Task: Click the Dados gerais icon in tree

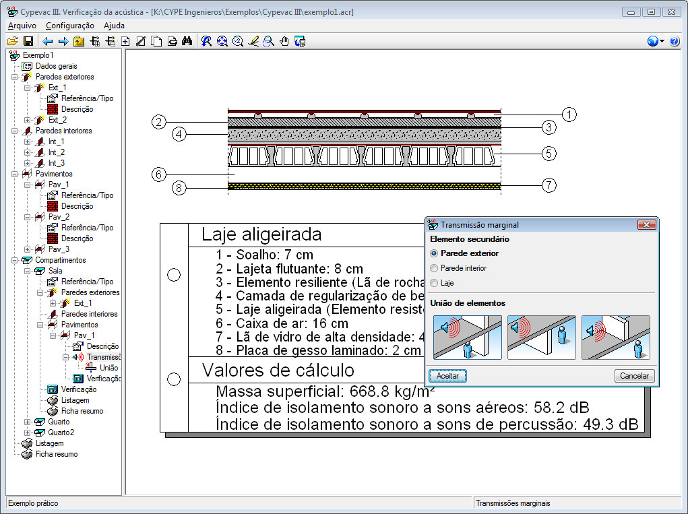Action: 27,66
